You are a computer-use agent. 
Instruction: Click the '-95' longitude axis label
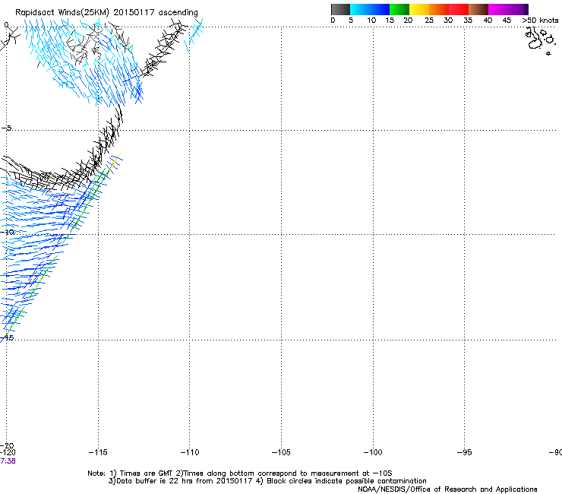(x=465, y=452)
